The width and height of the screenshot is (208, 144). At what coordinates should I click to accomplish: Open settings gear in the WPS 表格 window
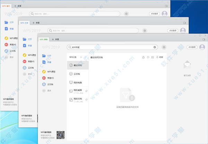click(x=164, y=47)
